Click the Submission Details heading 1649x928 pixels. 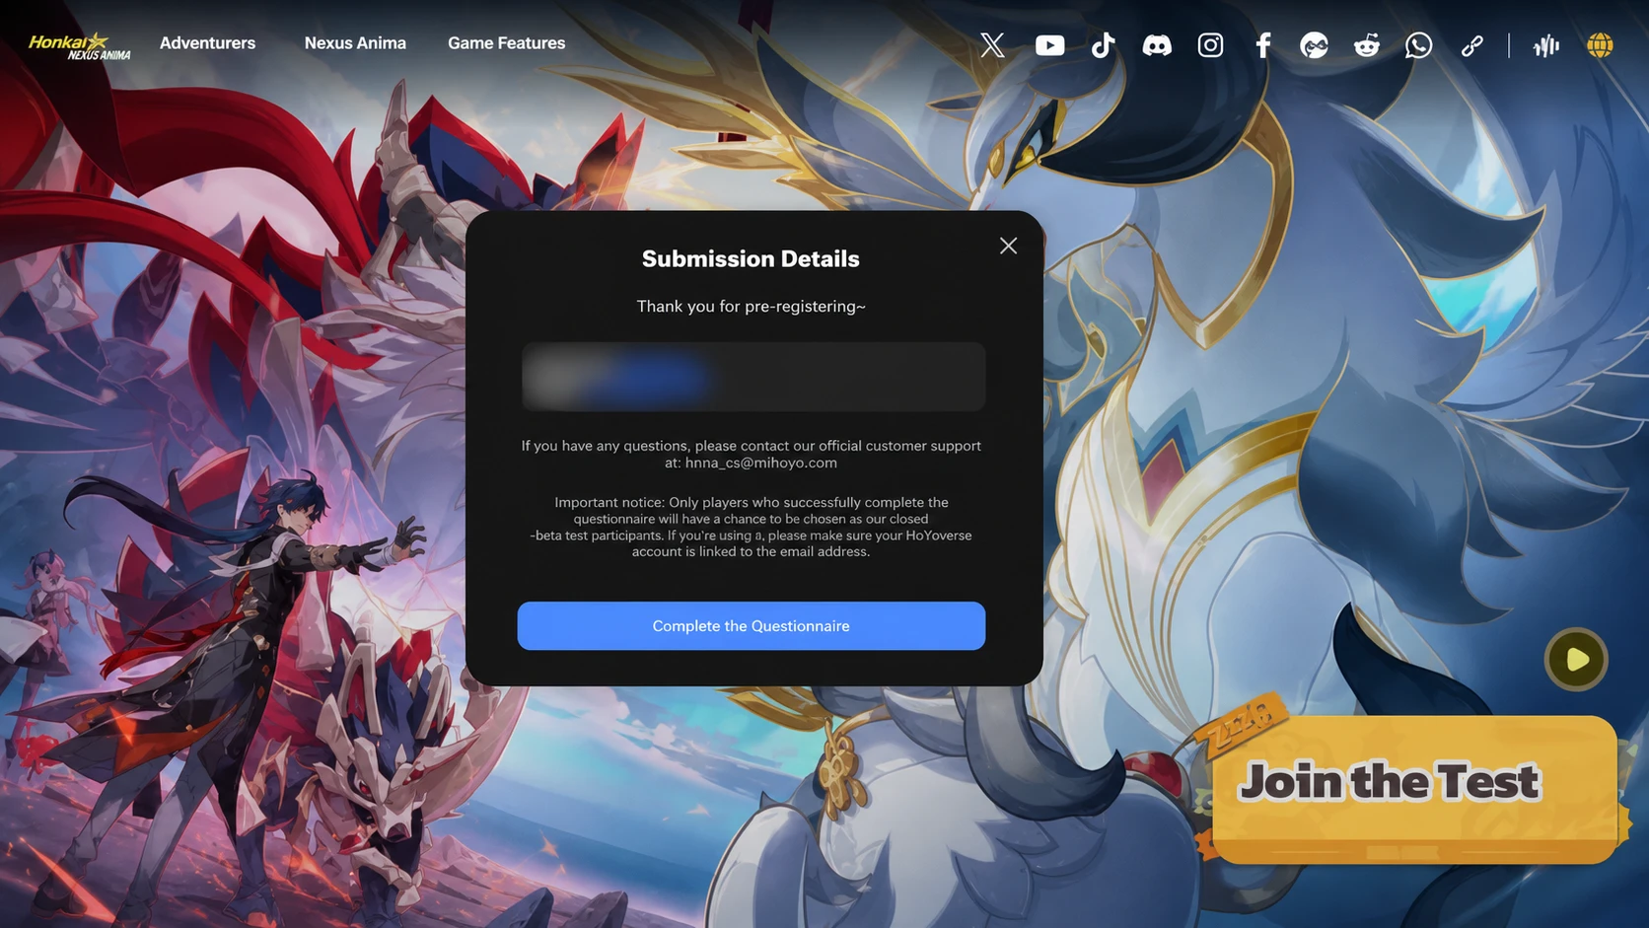(751, 259)
